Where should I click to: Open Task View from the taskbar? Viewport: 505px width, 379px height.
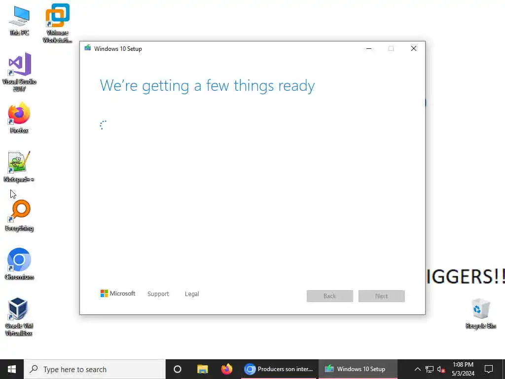tap(178, 369)
